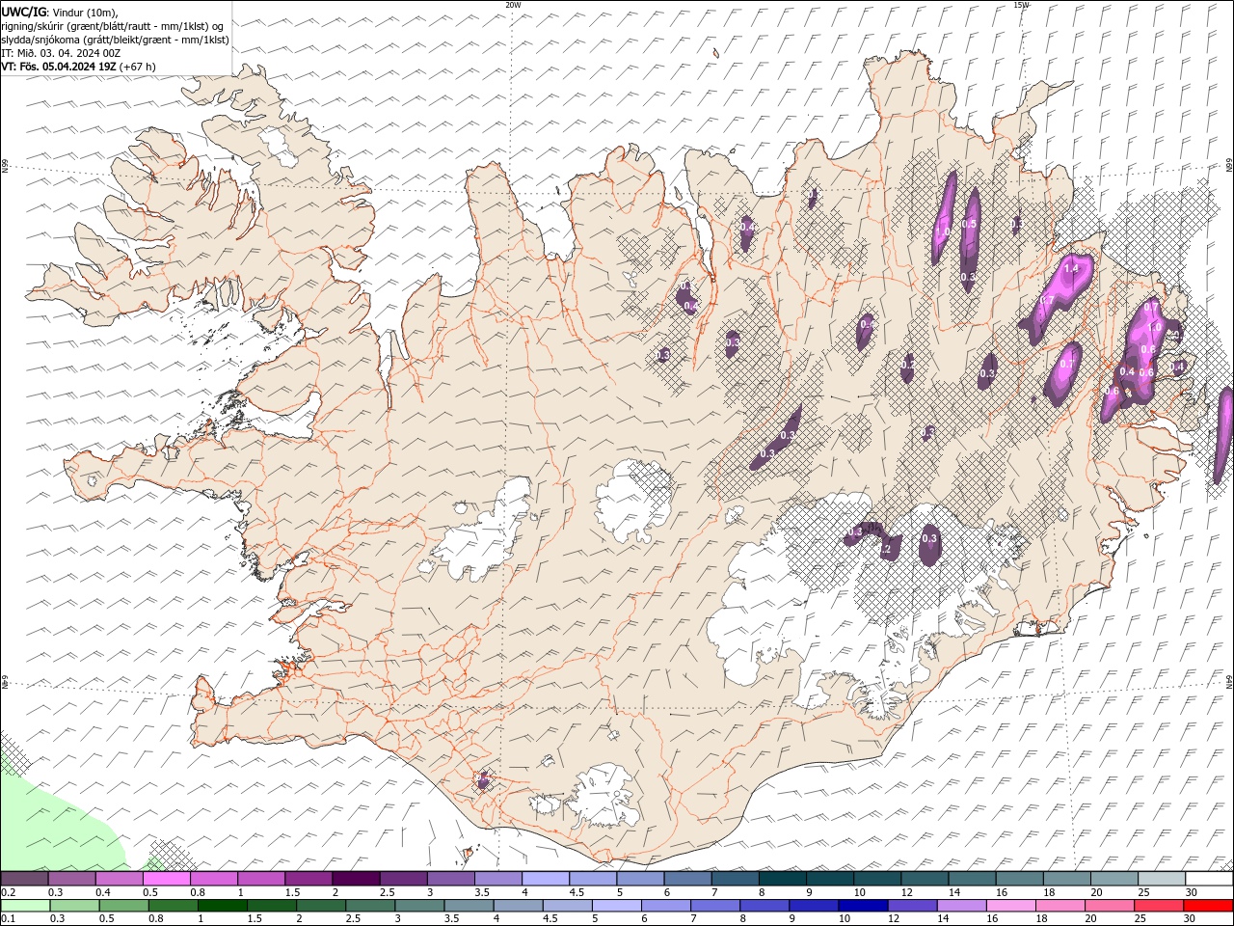This screenshot has height=926, width=1234.
Task: Click the bright red rain swatch above 30
Action: [1208, 906]
